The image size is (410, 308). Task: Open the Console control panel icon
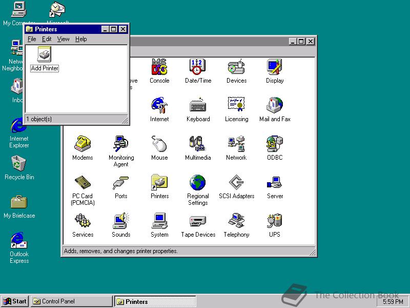pyautogui.click(x=159, y=67)
